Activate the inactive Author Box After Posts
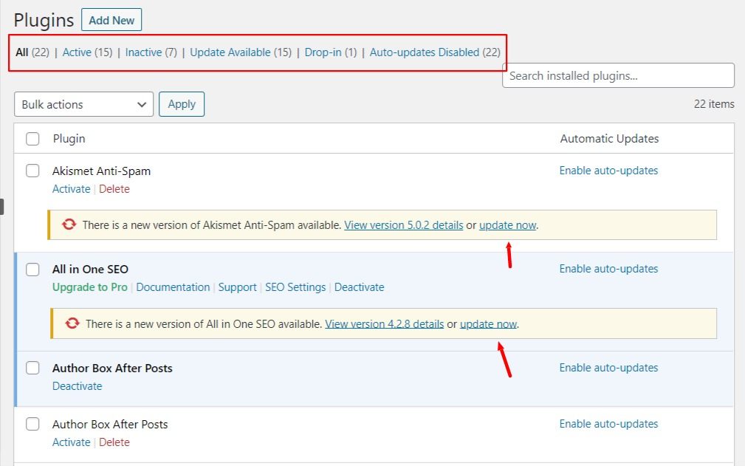 tap(72, 442)
